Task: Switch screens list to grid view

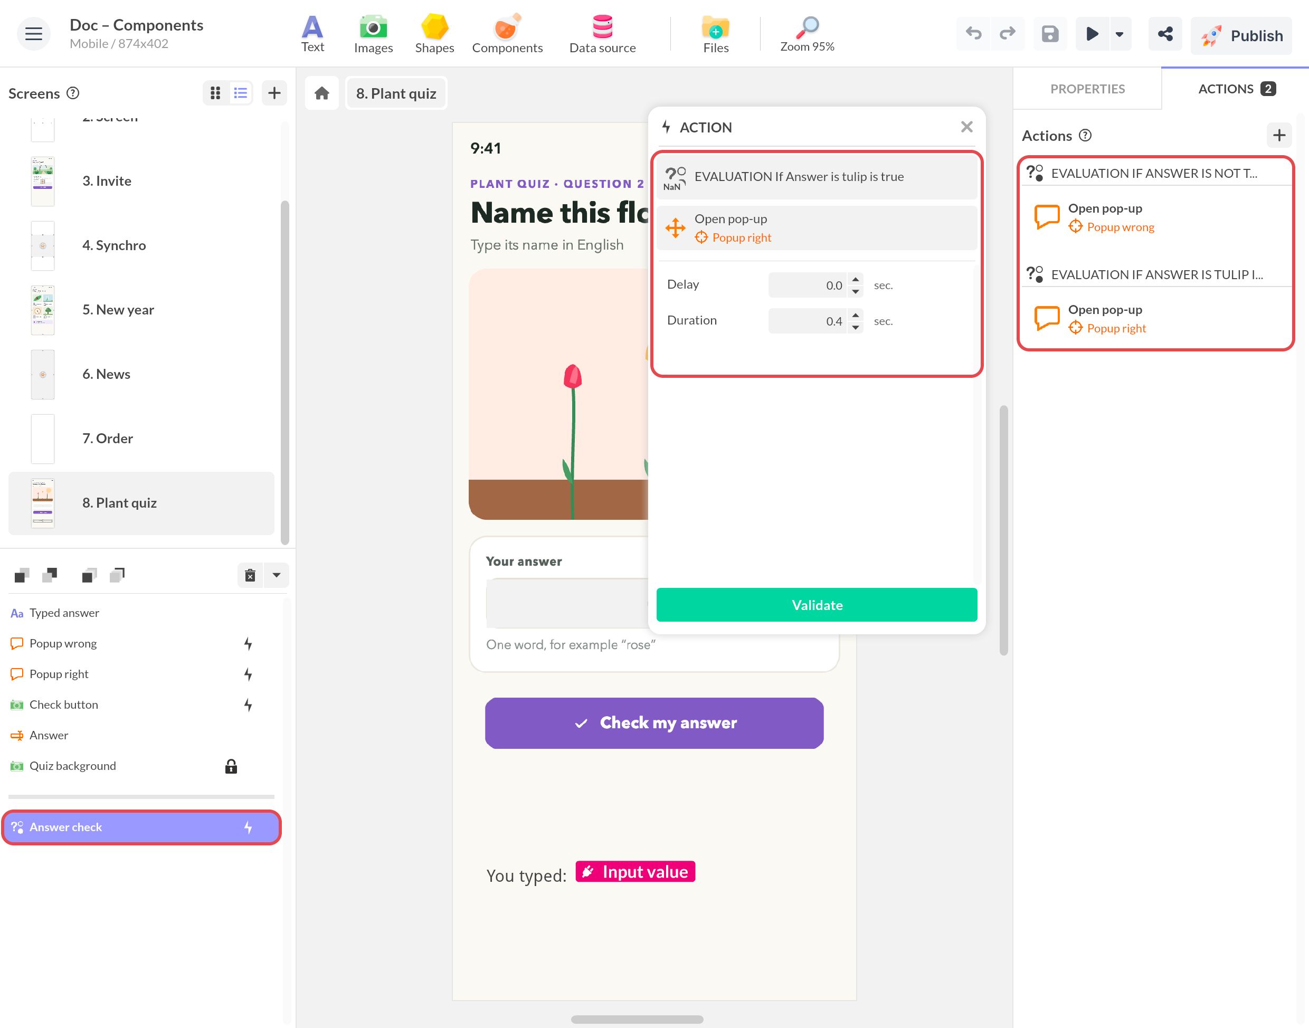Action: click(215, 93)
